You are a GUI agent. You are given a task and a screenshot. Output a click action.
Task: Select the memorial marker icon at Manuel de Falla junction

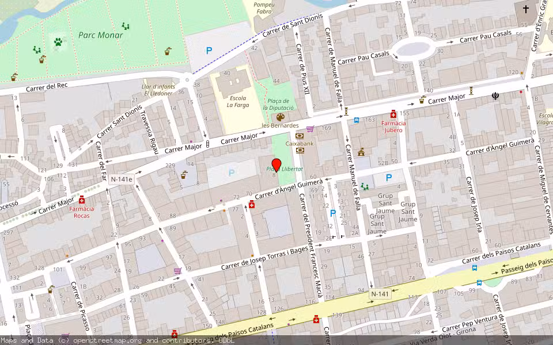[x=346, y=111]
